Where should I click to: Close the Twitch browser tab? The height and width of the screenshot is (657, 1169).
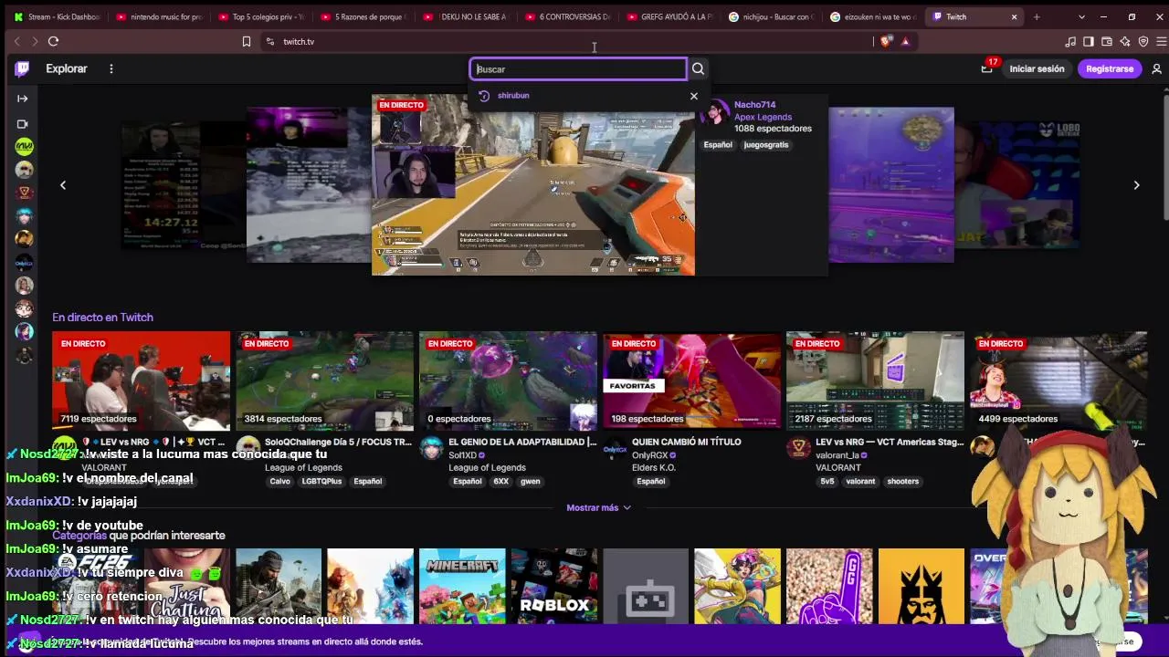(1014, 16)
